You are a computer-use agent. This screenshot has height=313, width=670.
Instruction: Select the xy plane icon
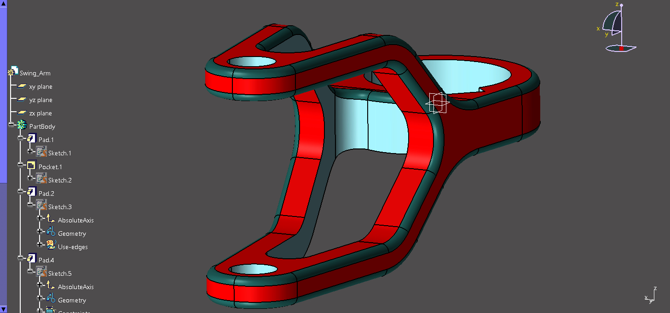pyautogui.click(x=22, y=86)
